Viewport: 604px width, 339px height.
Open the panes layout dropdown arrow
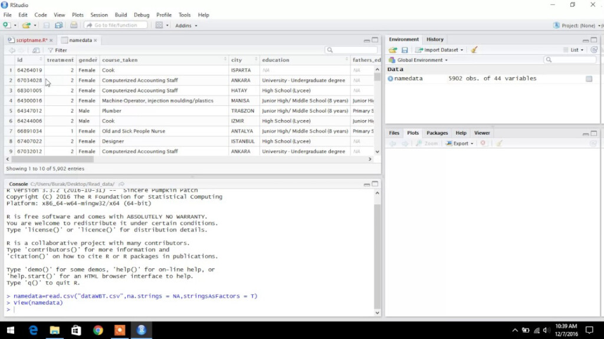[x=167, y=25]
